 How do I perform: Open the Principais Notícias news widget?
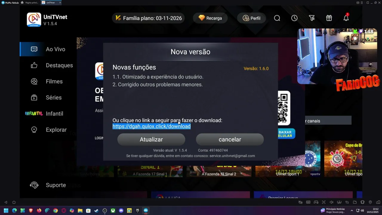(x=333, y=211)
